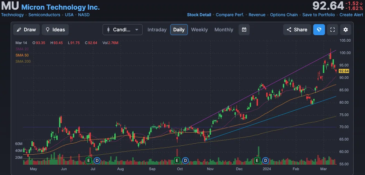Click the Mar 14 date label

pos(21,43)
